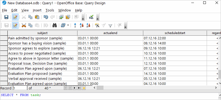Run SQL command directly with the SQL icon
The image size is (221, 100).
91,17
